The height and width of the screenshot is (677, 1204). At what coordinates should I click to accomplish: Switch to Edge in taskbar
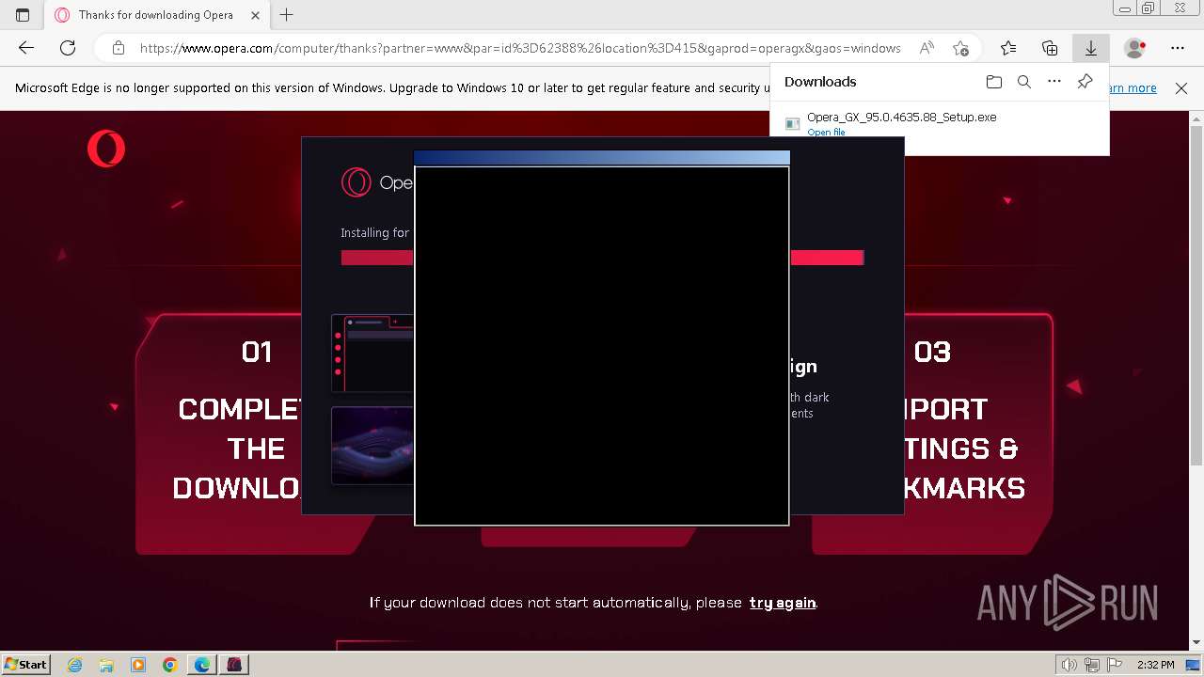coord(202,665)
